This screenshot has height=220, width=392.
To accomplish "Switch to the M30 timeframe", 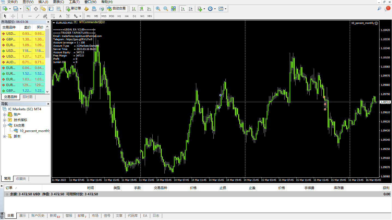I will click(x=111, y=16).
